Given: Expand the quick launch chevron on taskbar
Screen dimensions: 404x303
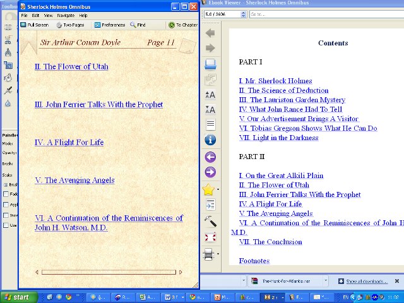Looking at the screenshot, I should pos(78,296).
